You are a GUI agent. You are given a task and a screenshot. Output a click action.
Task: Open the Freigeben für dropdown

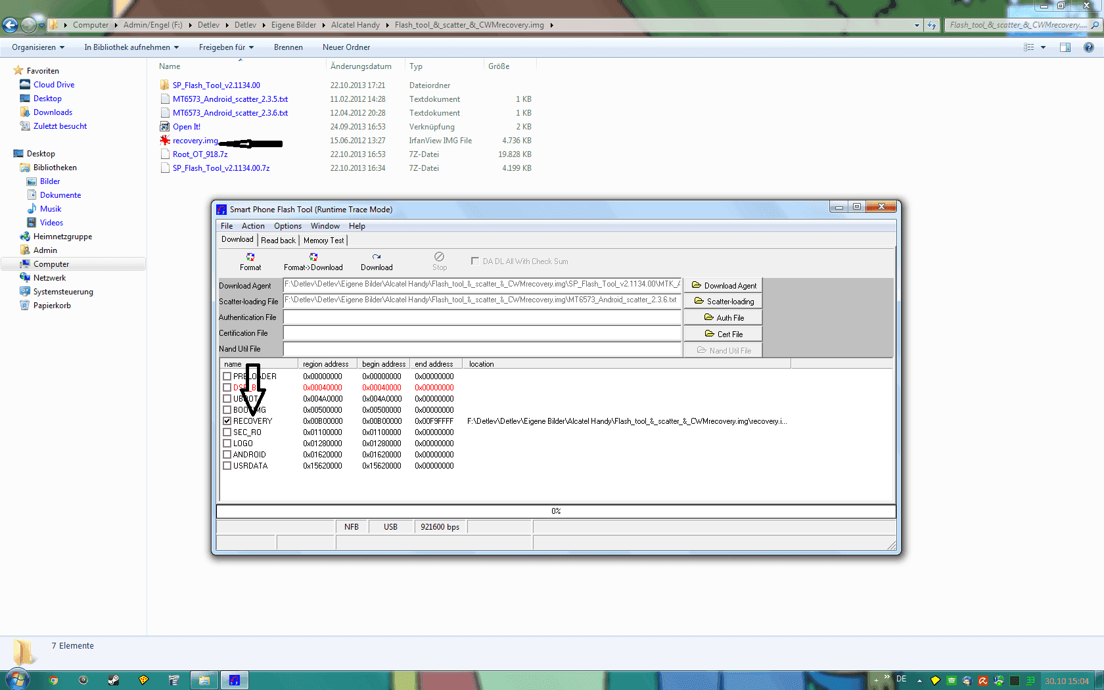tap(226, 47)
